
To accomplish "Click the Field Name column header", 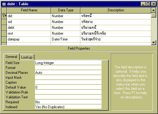I will [29, 10].
